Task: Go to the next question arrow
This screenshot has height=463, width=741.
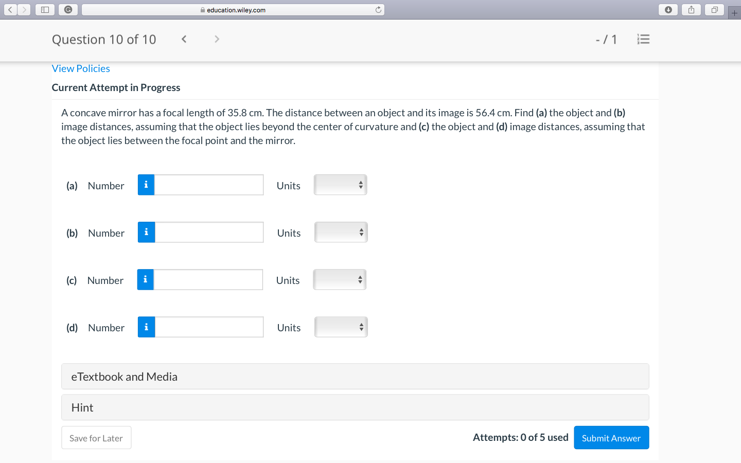Action: click(217, 39)
